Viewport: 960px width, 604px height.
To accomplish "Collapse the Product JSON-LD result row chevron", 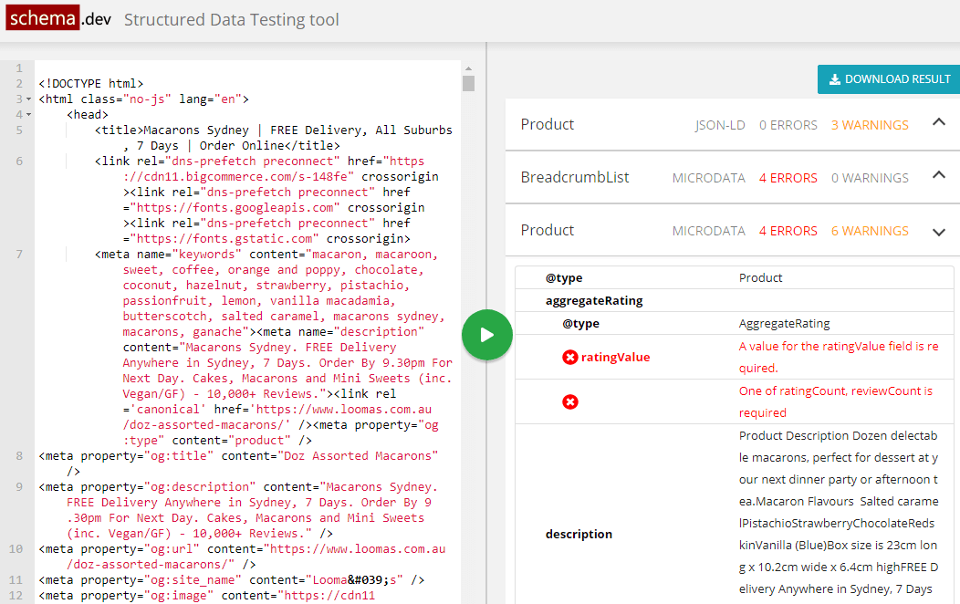I will click(x=938, y=122).
